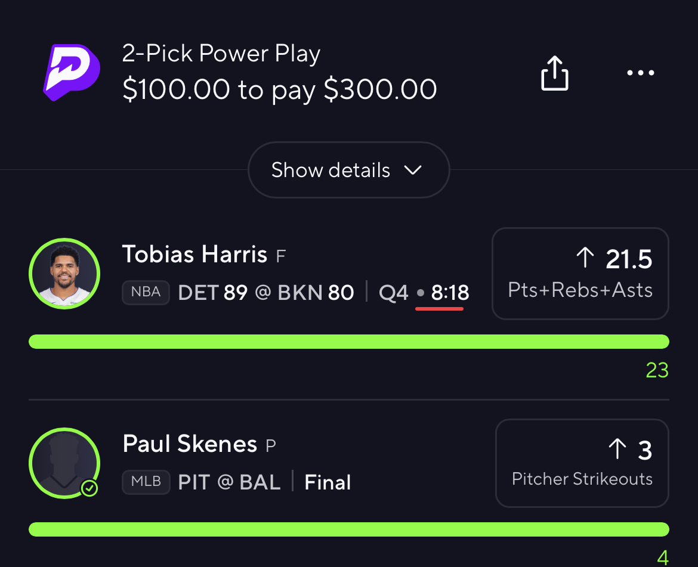Click Paul Skenes's green progress bar

pos(348,529)
